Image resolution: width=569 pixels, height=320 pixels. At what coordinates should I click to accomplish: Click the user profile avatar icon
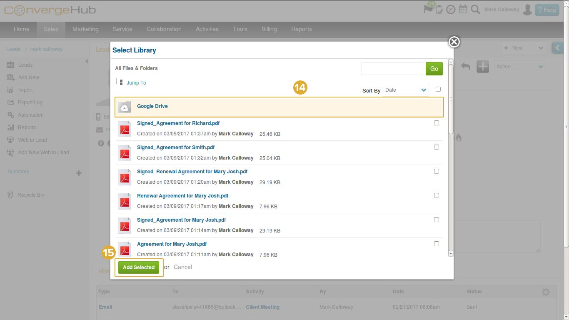(527, 10)
